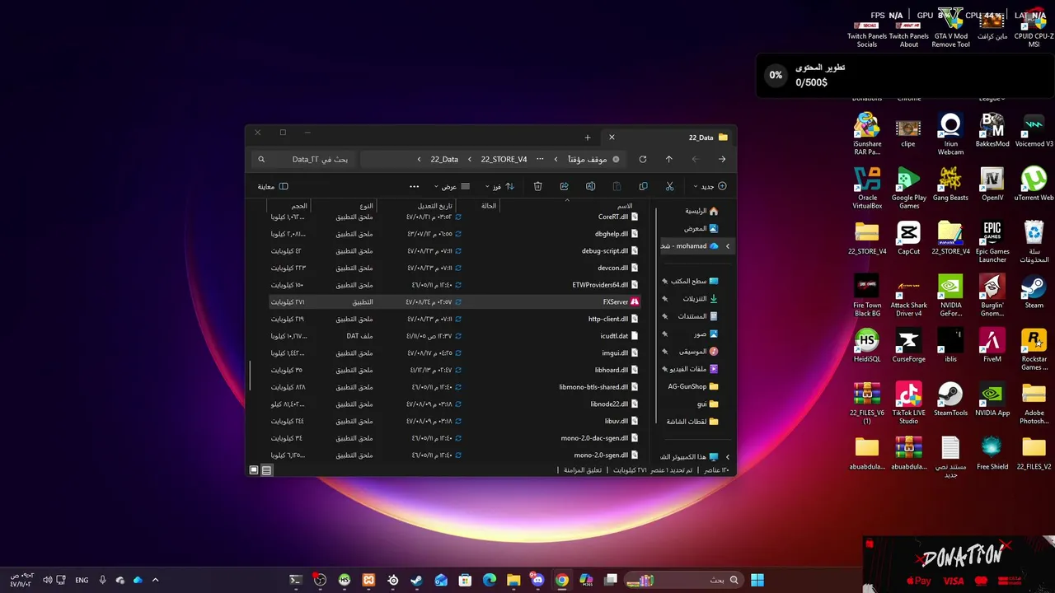
Task: Open FiveM desktop shortcut
Action: coord(992,346)
